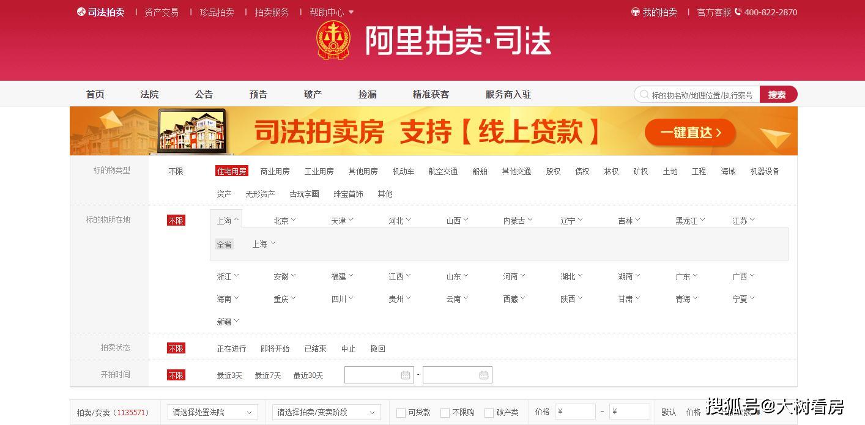The height and width of the screenshot is (425, 865).
Task: Click the 司法拍卖 globe icon
Action: point(81,12)
